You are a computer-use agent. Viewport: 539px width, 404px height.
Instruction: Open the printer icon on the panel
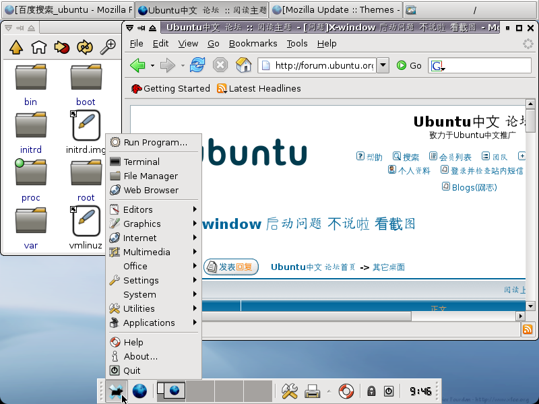[312, 391]
